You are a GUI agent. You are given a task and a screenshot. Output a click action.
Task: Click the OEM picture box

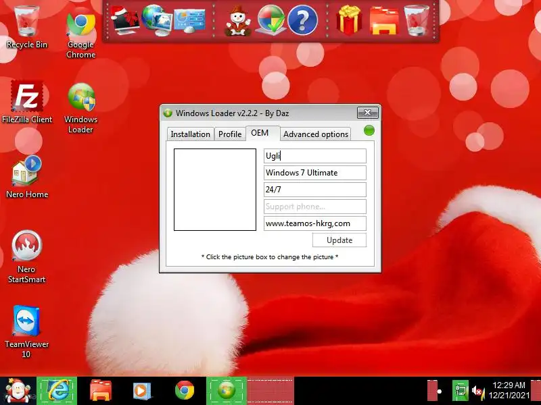pyautogui.click(x=215, y=190)
